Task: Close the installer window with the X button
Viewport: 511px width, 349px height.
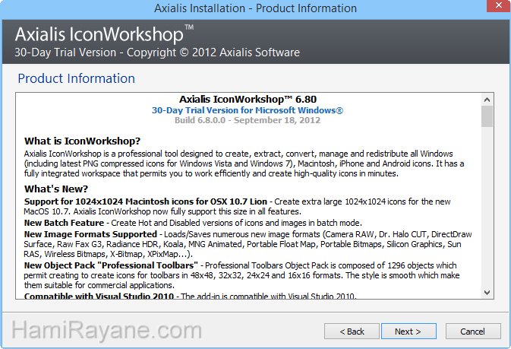Action: [498, 5]
